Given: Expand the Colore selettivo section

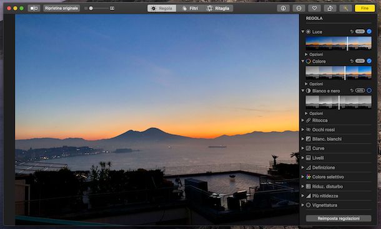Looking at the screenshot, I should pos(303,177).
